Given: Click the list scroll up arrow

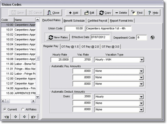Looking at the screenshot, I should (x=38, y=20).
